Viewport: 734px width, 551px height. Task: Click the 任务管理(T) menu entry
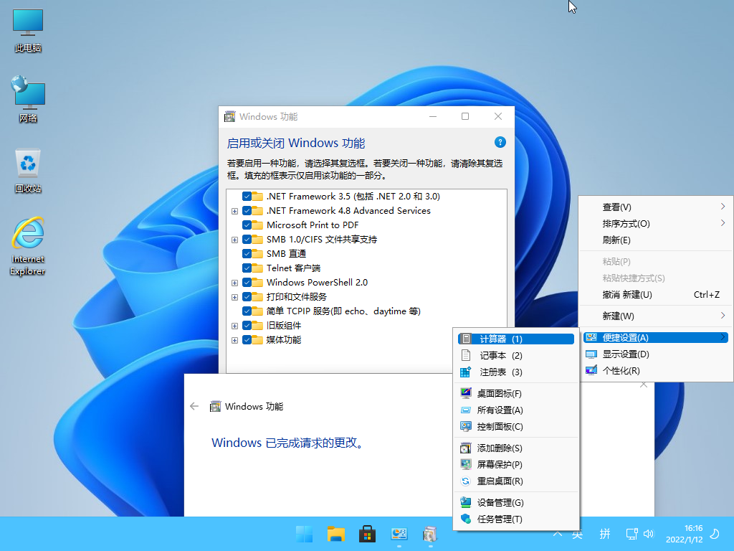[516, 519]
